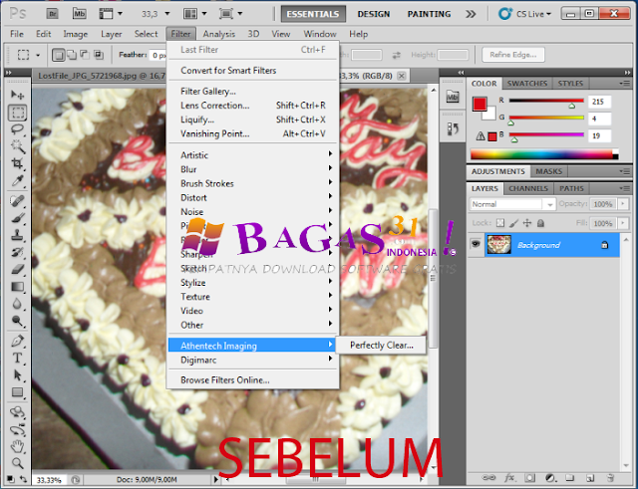Toggle Lock image pixels
This screenshot has height=489, width=638.
tap(514, 223)
